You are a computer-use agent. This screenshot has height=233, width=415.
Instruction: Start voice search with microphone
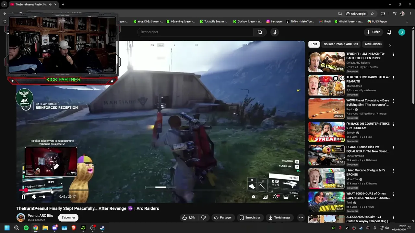[x=275, y=32]
